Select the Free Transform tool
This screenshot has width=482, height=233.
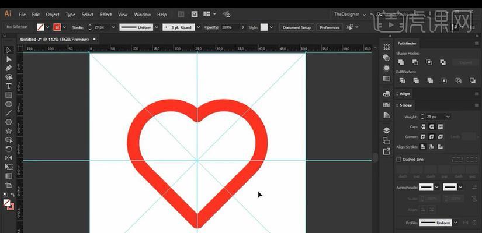pyautogui.click(x=9, y=167)
